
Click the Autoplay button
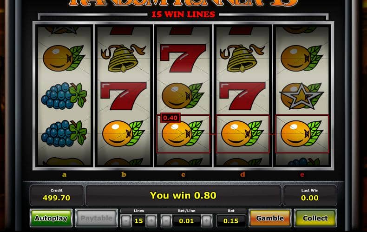51,218
